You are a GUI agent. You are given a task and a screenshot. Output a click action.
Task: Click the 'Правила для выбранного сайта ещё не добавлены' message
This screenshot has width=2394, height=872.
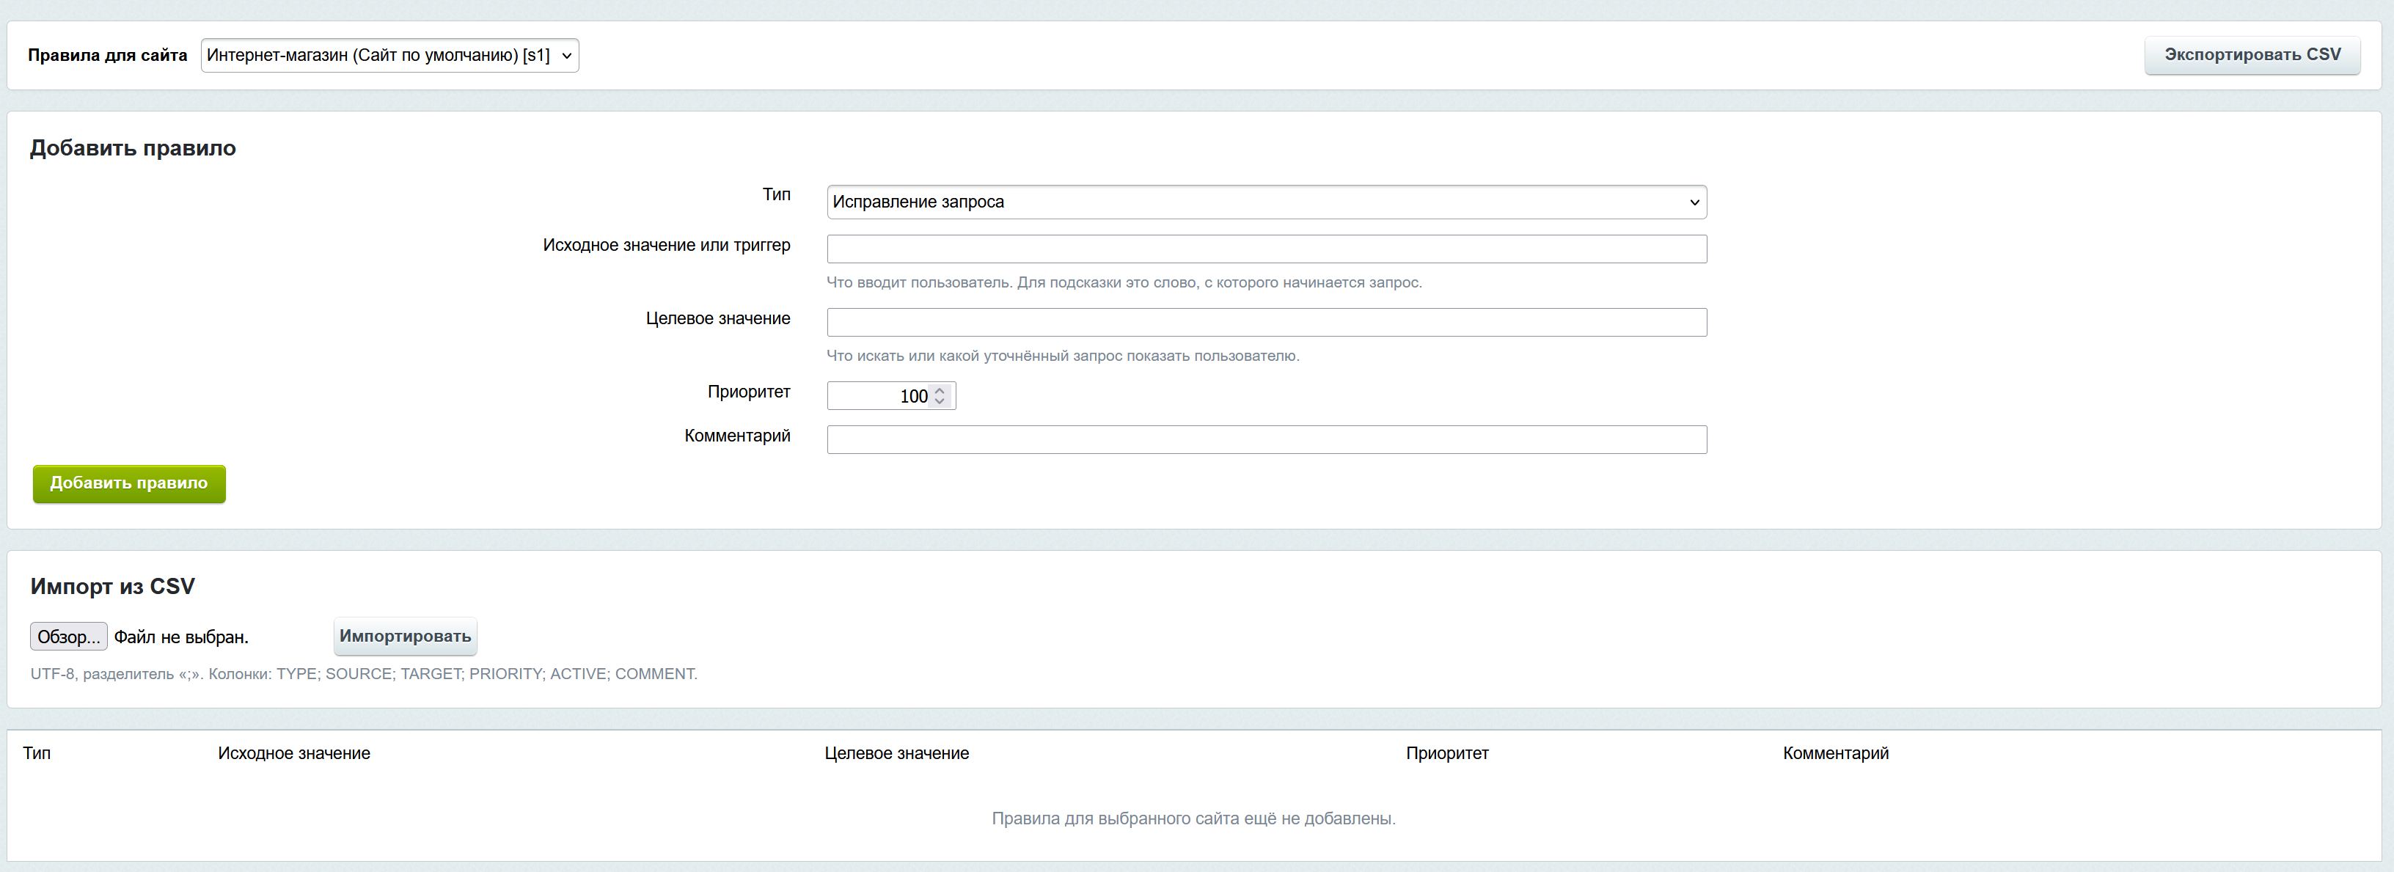tap(1193, 818)
